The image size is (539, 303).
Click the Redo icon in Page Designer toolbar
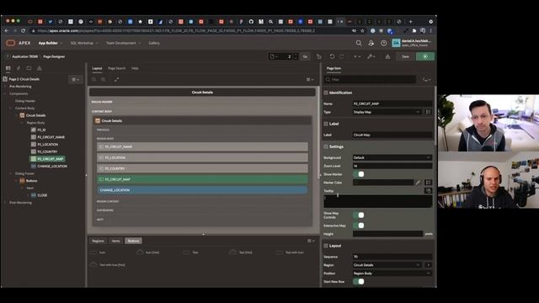click(x=341, y=56)
